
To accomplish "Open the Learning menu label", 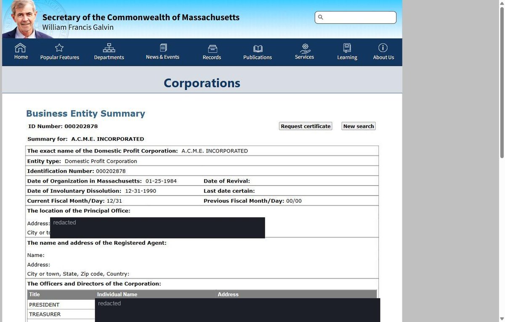I will coord(347,58).
